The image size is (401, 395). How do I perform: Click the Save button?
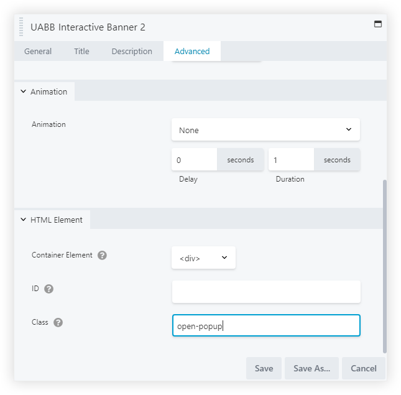click(x=264, y=368)
